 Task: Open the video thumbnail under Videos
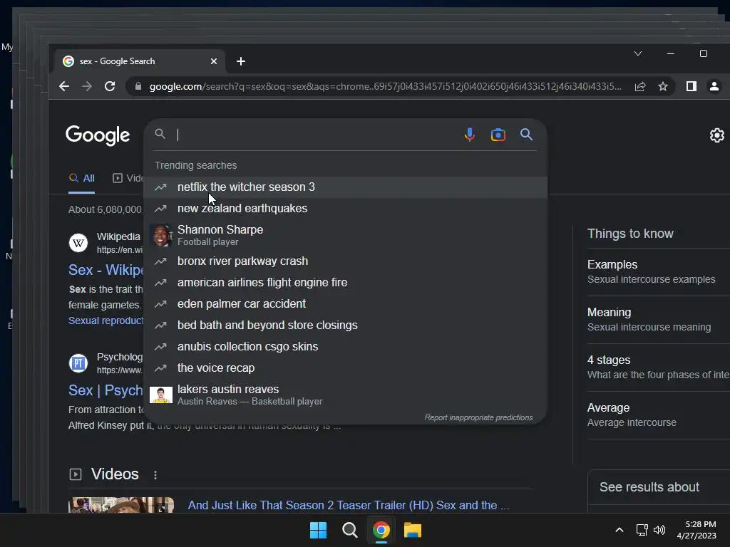pos(121,505)
